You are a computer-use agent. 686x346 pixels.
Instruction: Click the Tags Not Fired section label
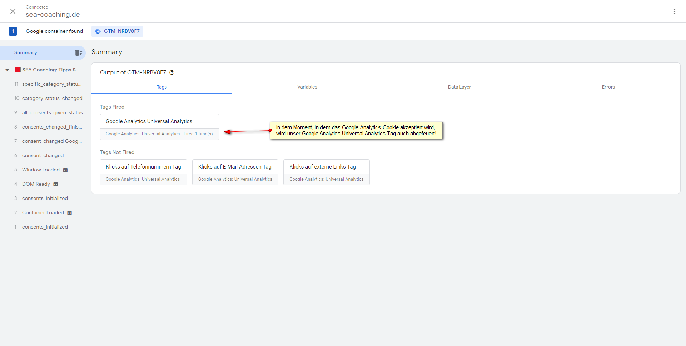click(117, 152)
